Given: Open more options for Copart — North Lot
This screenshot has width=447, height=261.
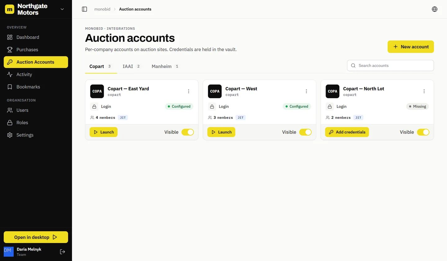Looking at the screenshot, I should pyautogui.click(x=424, y=91).
